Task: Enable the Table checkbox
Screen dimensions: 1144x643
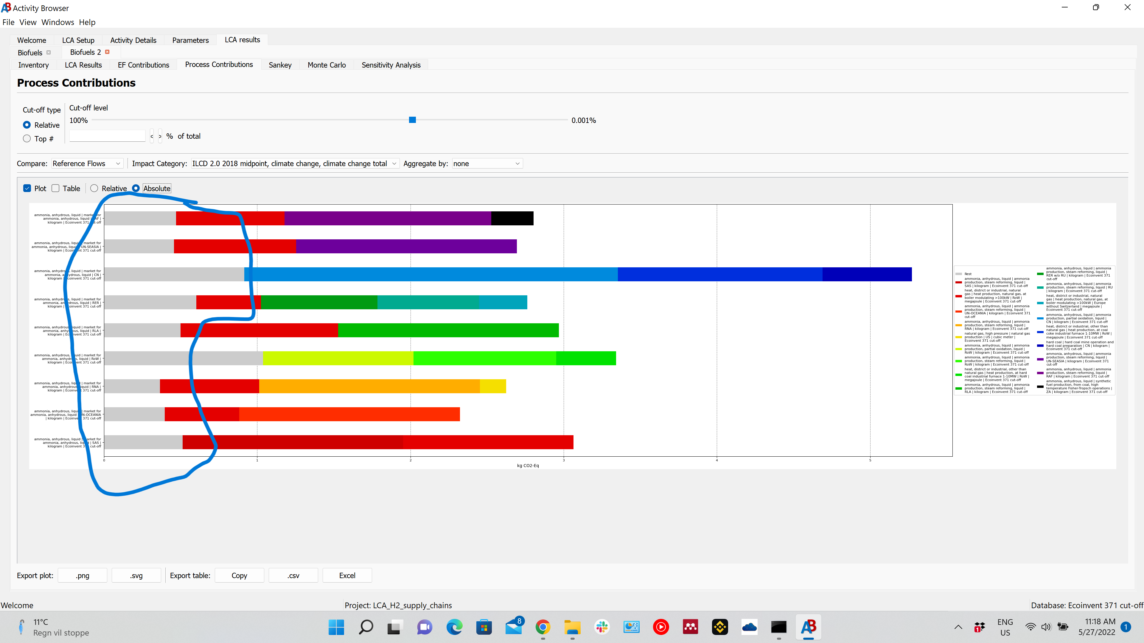Action: tap(55, 188)
